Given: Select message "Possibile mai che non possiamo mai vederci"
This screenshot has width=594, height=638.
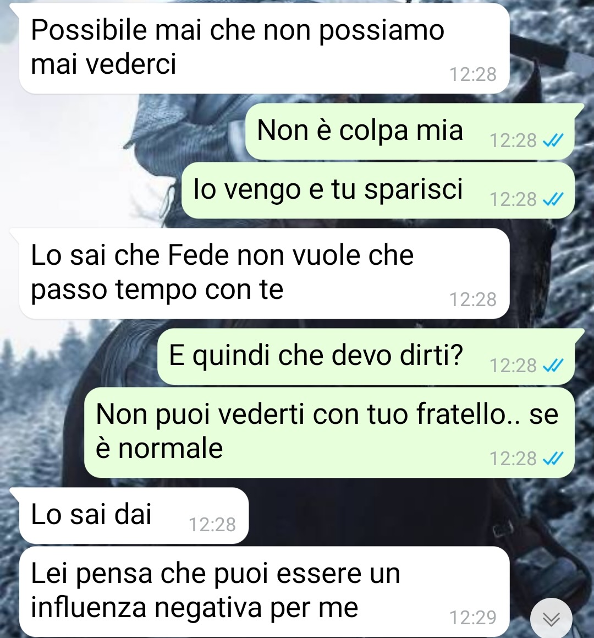Looking at the screenshot, I should [264, 48].
